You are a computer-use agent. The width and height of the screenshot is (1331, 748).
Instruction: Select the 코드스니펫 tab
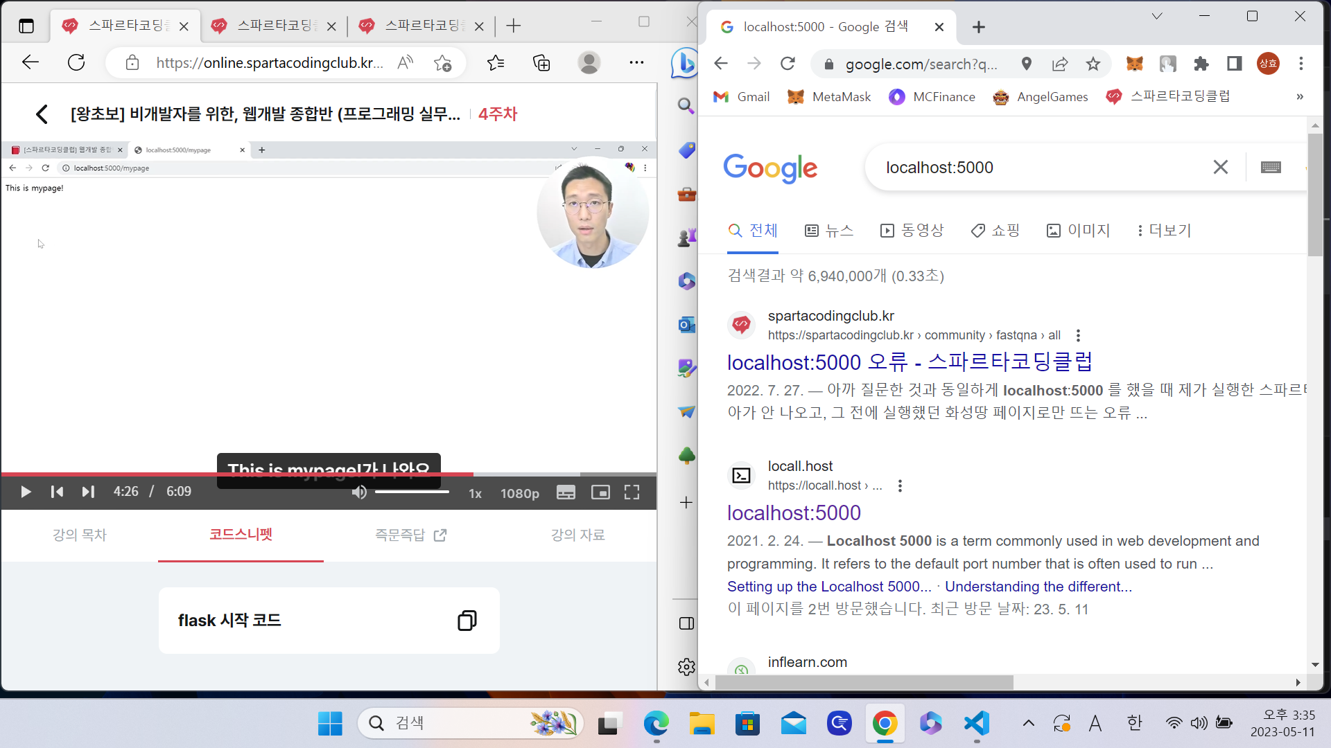(241, 535)
